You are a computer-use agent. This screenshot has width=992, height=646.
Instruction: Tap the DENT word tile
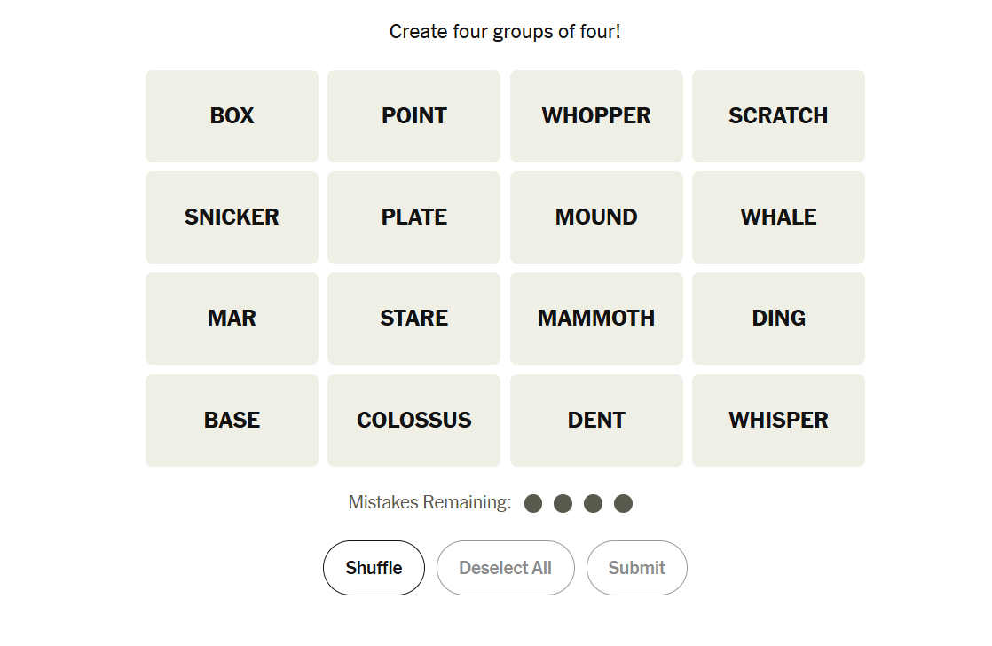click(x=596, y=421)
